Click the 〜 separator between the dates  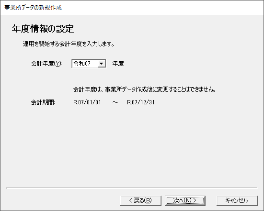(x=115, y=102)
